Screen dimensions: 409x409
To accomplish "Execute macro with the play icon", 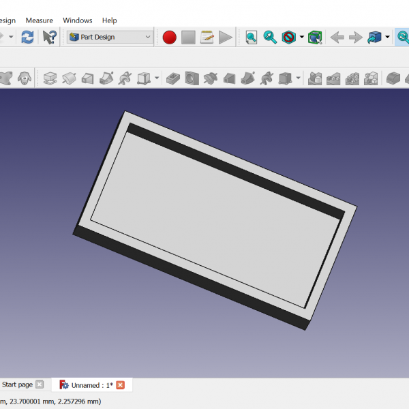I will [226, 37].
